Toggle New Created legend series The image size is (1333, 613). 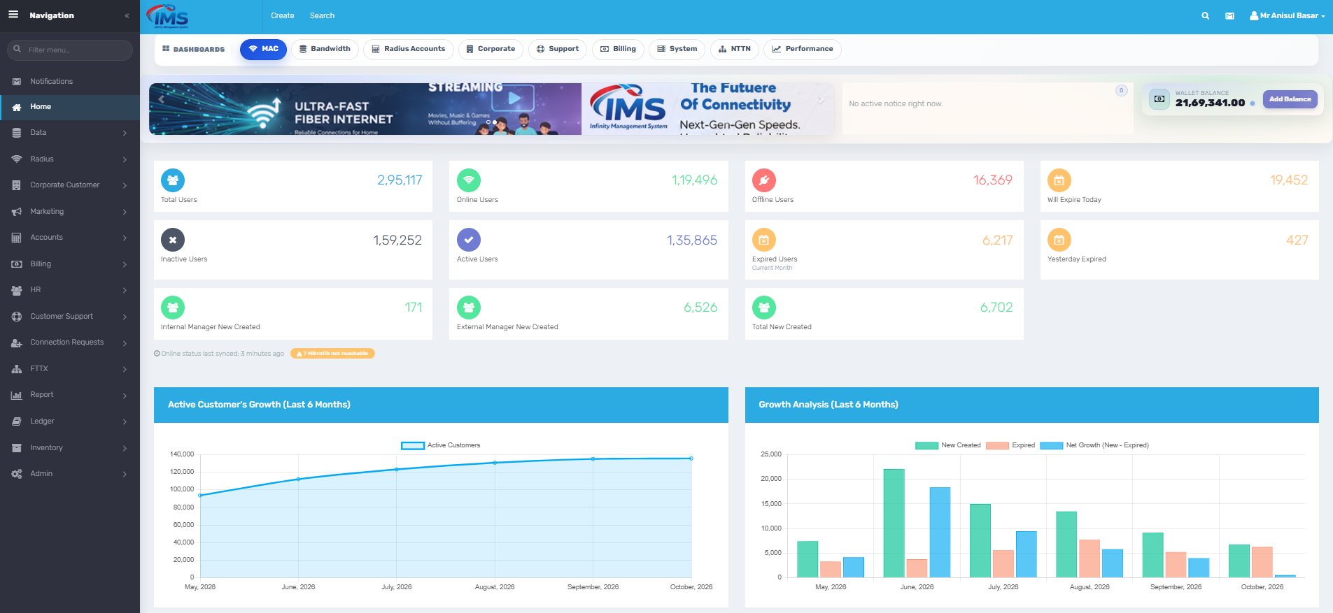[x=947, y=445]
